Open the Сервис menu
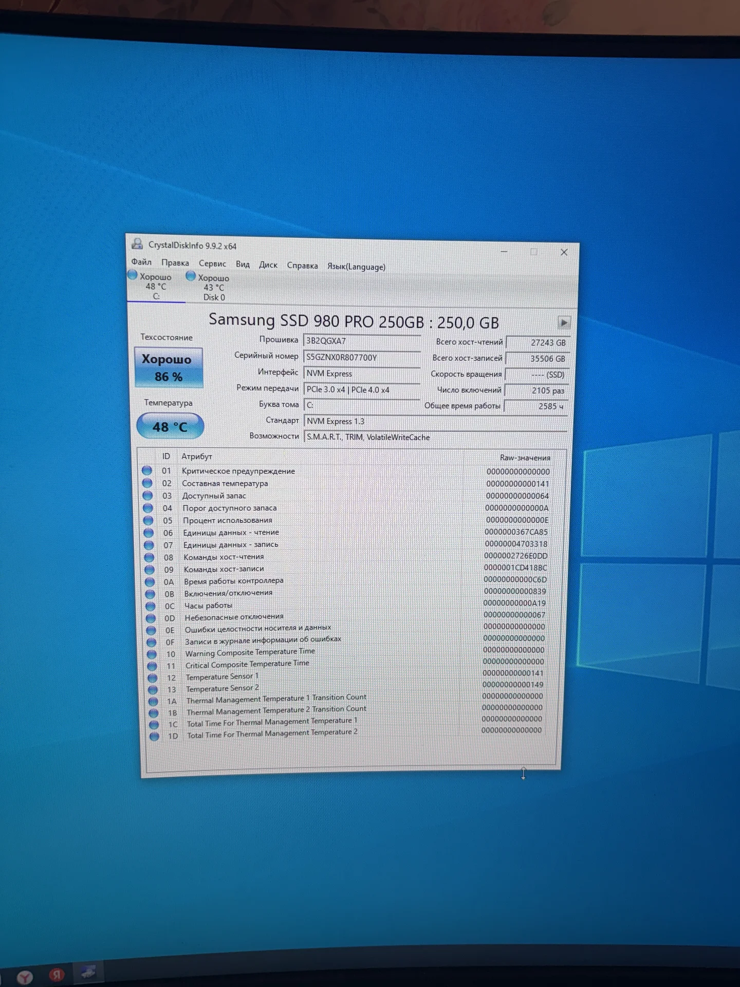This screenshot has width=740, height=987. point(212,263)
